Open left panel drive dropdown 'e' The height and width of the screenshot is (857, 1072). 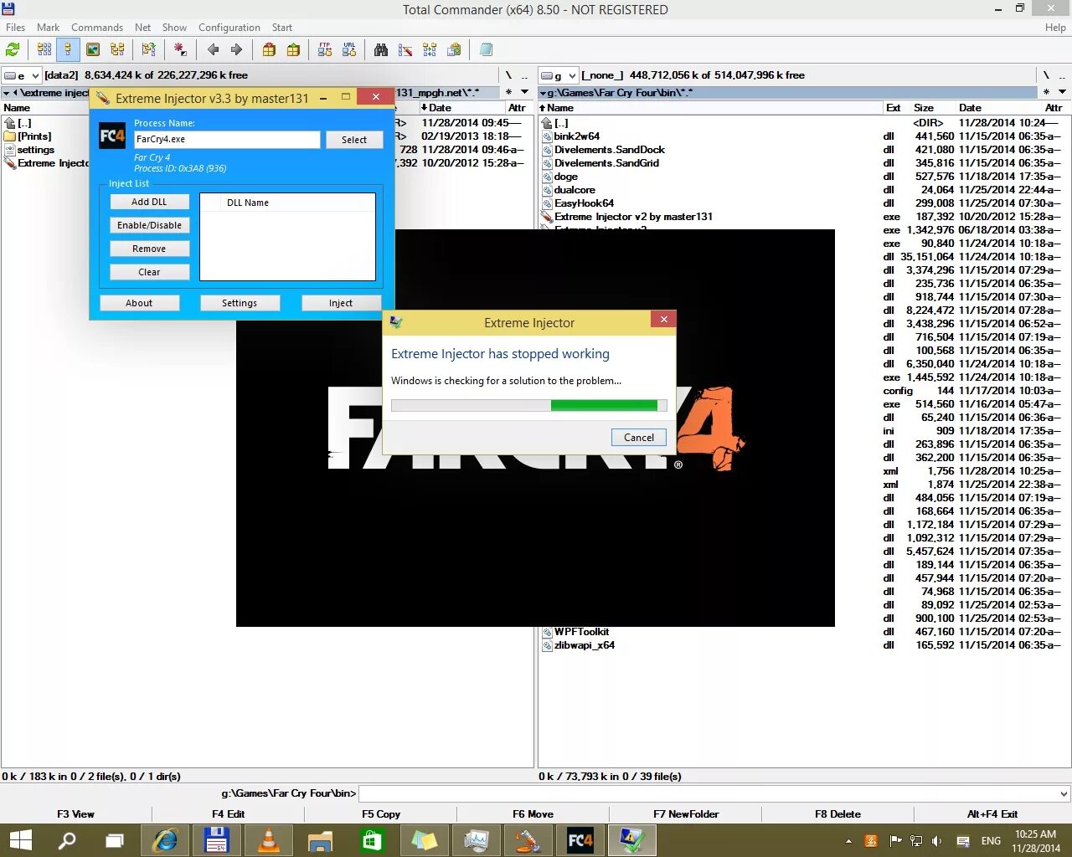pos(22,75)
